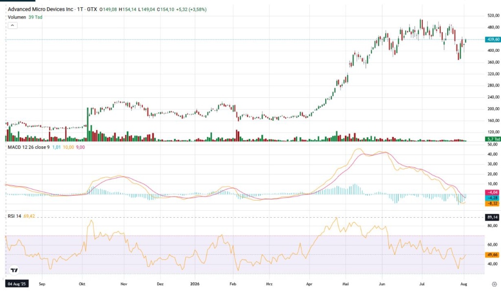Click the Sep label on time axis

(x=42, y=284)
